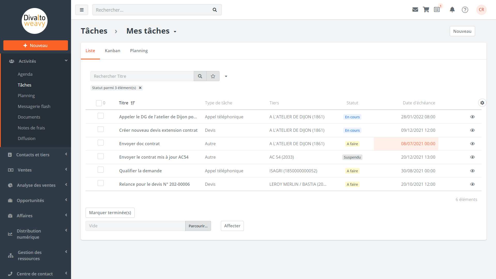Click the star favorites filter icon

(213, 76)
